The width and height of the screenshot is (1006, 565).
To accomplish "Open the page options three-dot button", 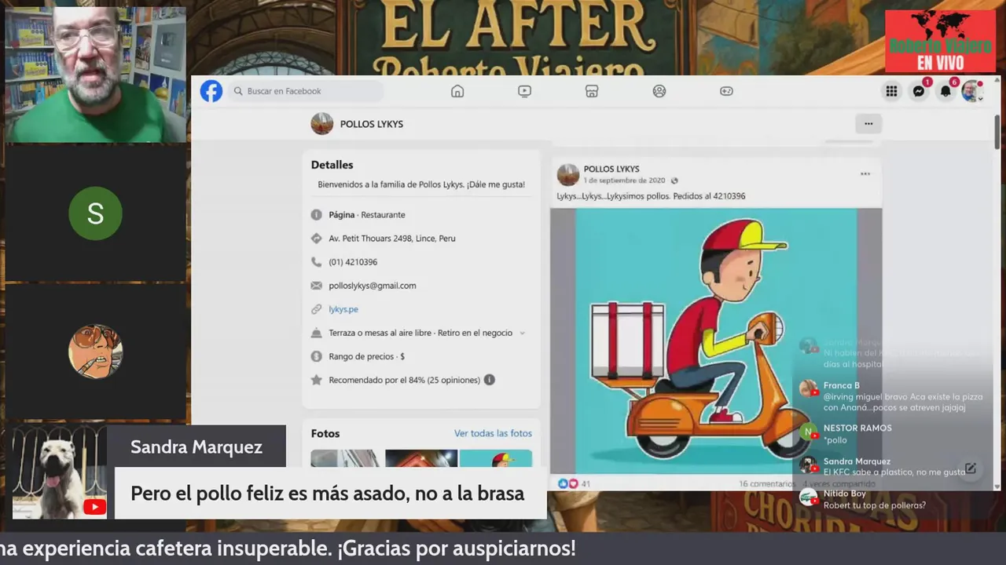I will pyautogui.click(x=868, y=123).
